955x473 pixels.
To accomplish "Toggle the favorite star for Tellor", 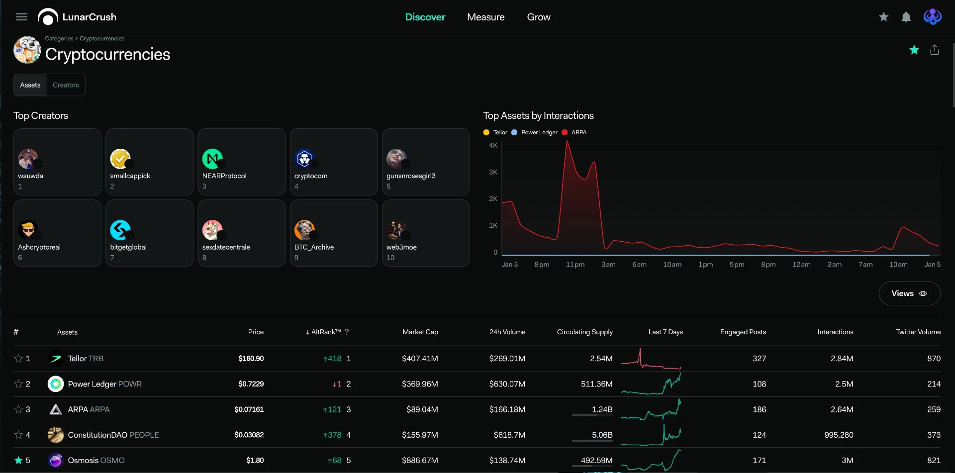I will point(18,358).
